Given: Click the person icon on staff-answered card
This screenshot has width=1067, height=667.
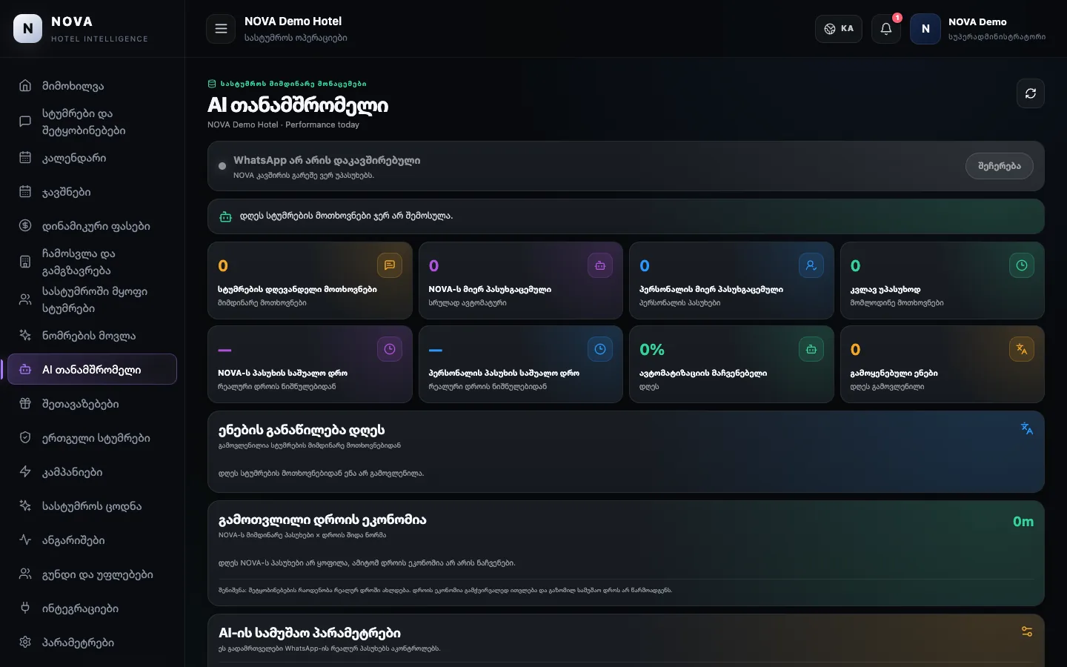Looking at the screenshot, I should 811,265.
